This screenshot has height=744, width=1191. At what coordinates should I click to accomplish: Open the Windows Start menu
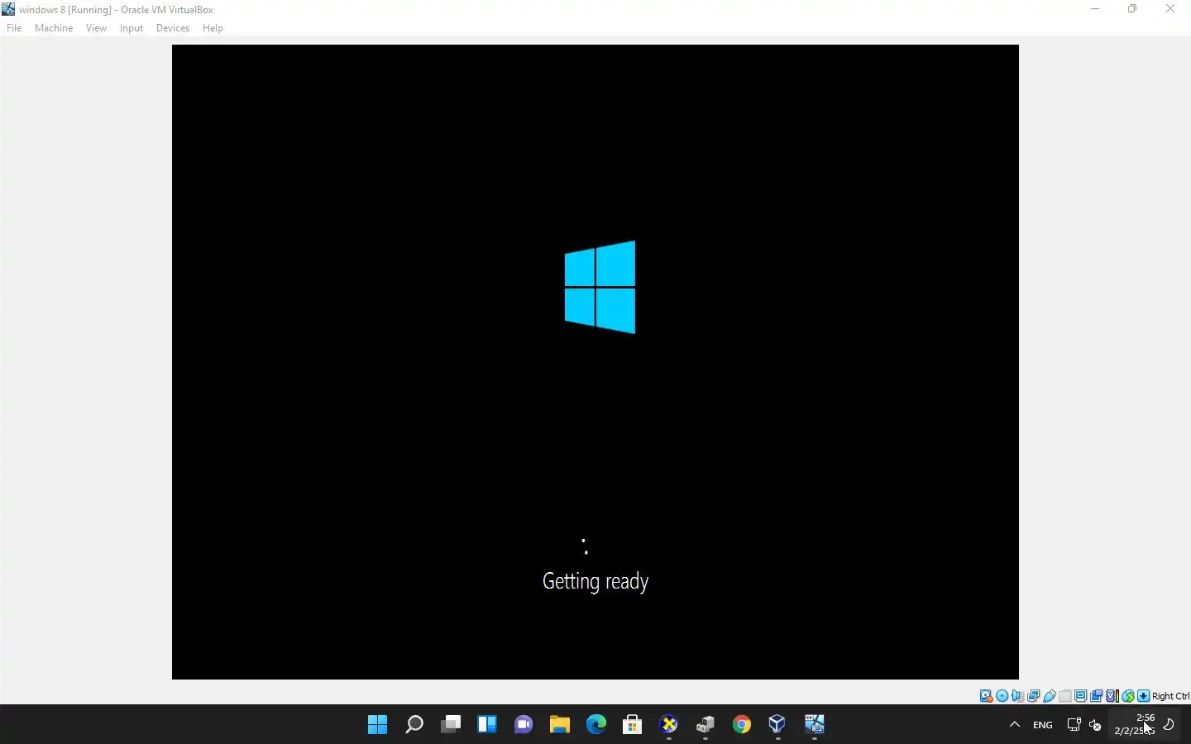point(378,725)
